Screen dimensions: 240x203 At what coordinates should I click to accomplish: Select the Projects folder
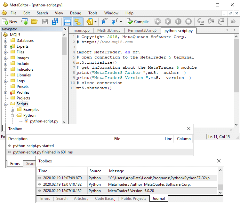[23, 98]
